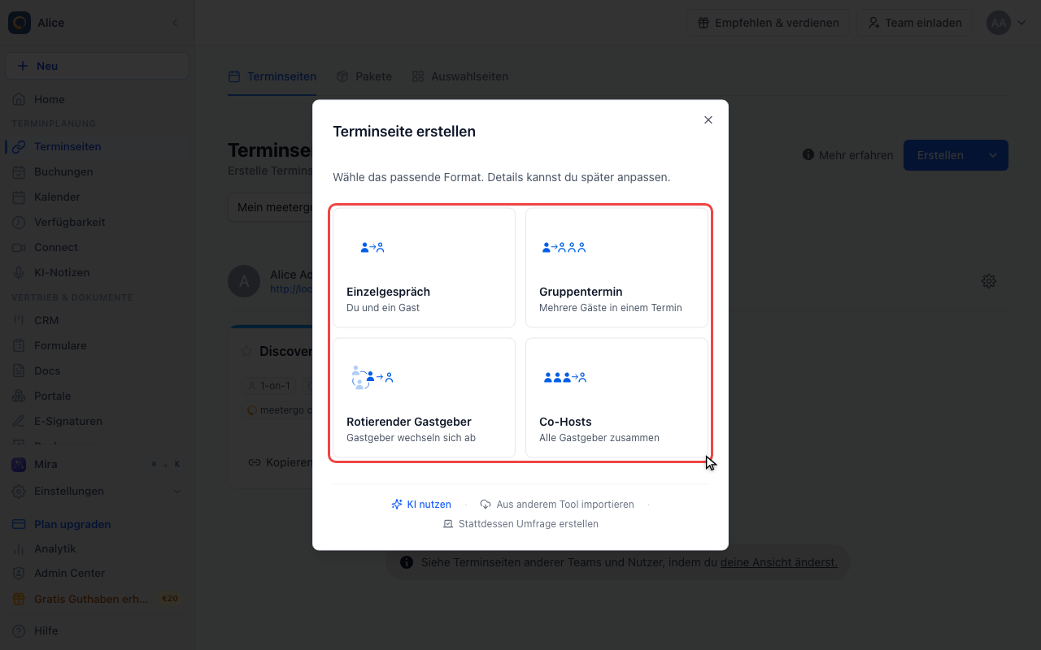Screen dimensions: 1041x650
Task: Switch to the Pakete tab
Action: [x=364, y=76]
